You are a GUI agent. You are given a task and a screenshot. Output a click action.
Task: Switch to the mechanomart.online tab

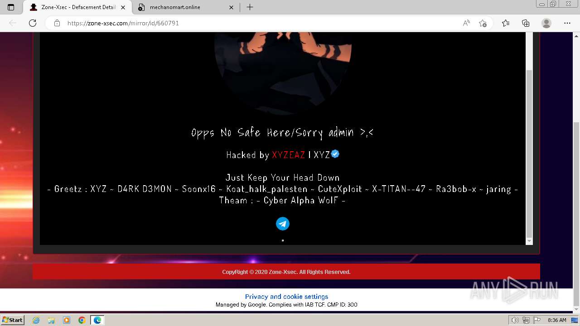click(187, 7)
